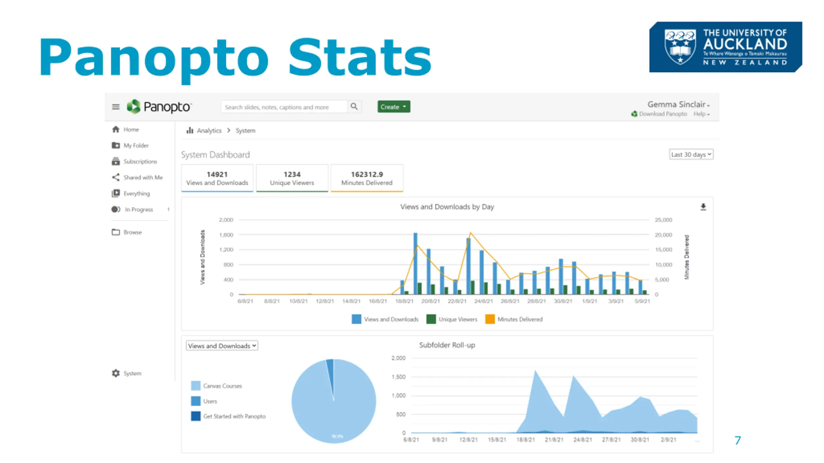Click the Shared with Me share icon
This screenshot has width=824, height=463.
point(116,177)
